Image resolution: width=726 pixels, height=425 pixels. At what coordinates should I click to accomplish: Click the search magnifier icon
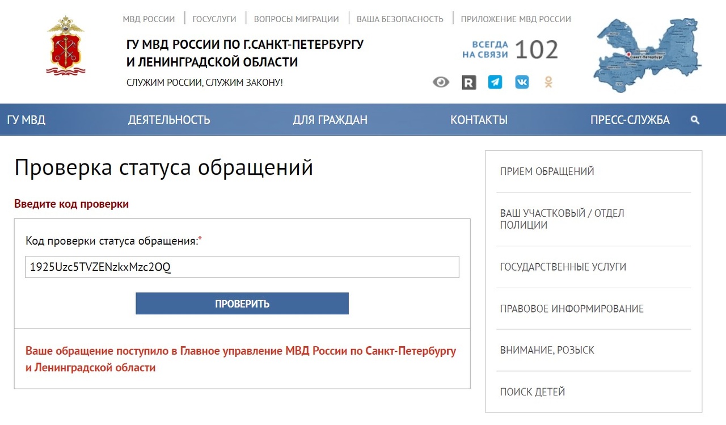[x=695, y=120]
